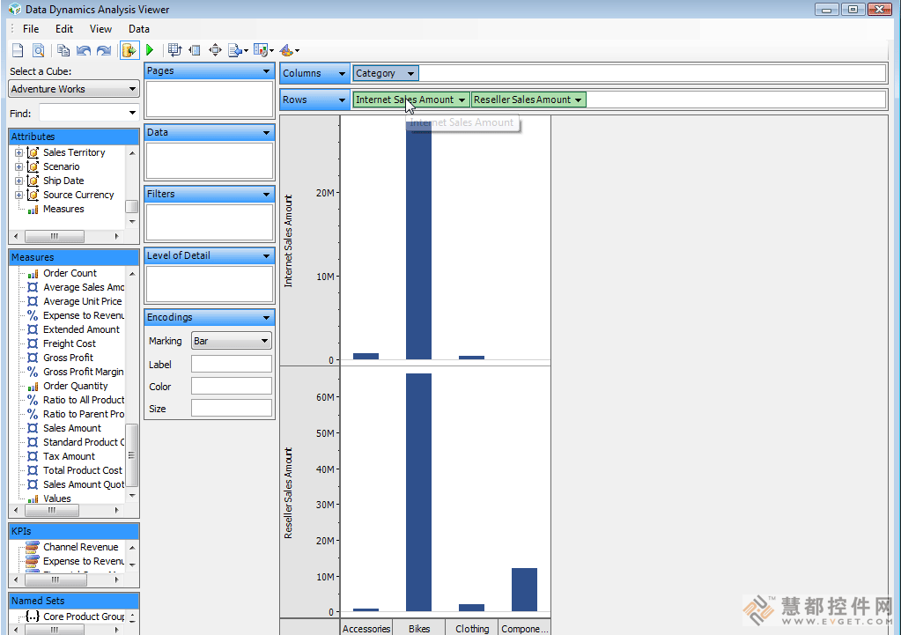
Task: Click the Average Unit Price measure icon
Action: (x=33, y=301)
